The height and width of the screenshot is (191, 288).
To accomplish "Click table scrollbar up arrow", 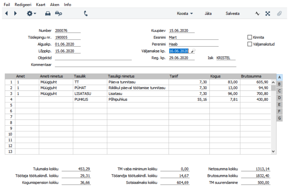I will [x=273, y=82].
